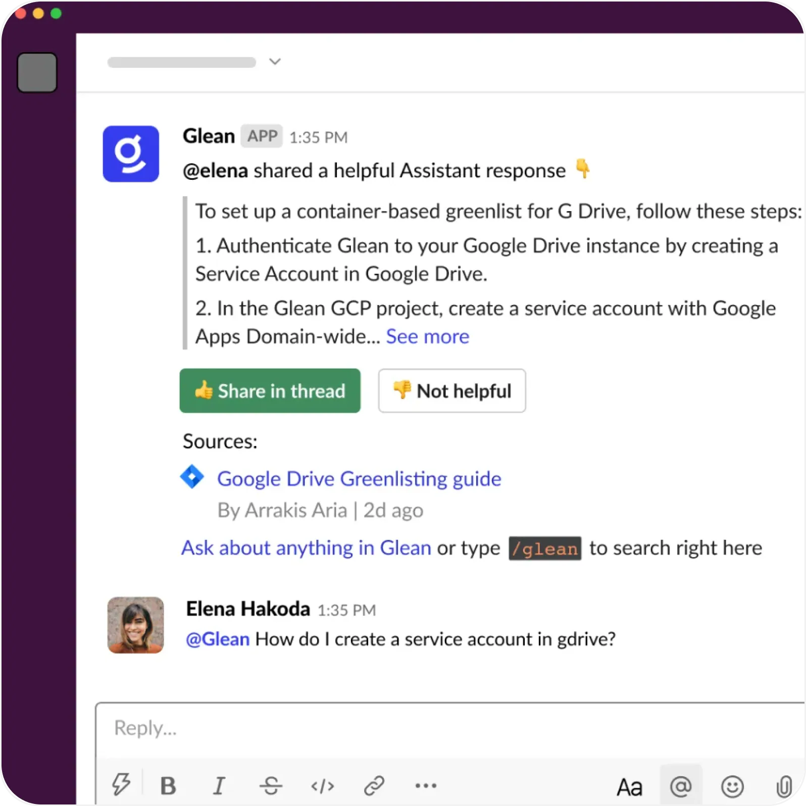This screenshot has height=806, width=806.
Task: Open the emoji picker
Action: click(x=732, y=786)
